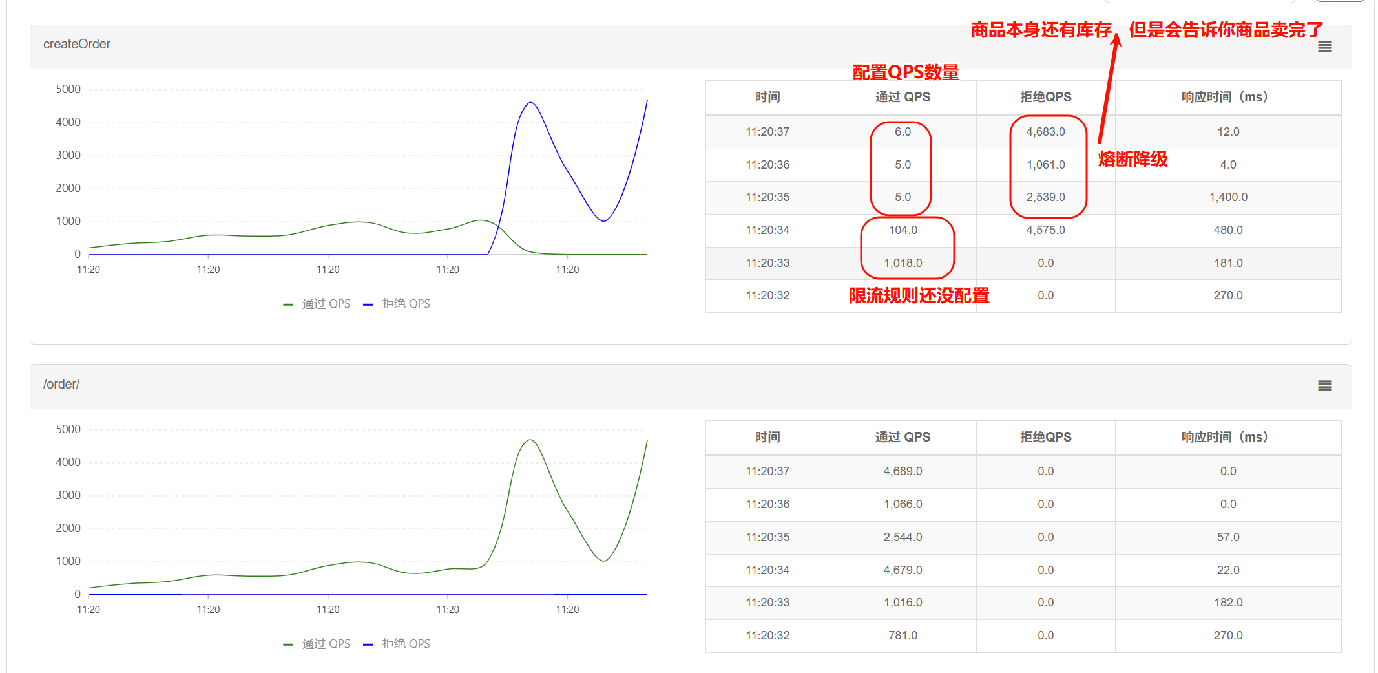
Task: Toggle 拒绝 QPS legend in /order/ chart
Action: click(397, 644)
